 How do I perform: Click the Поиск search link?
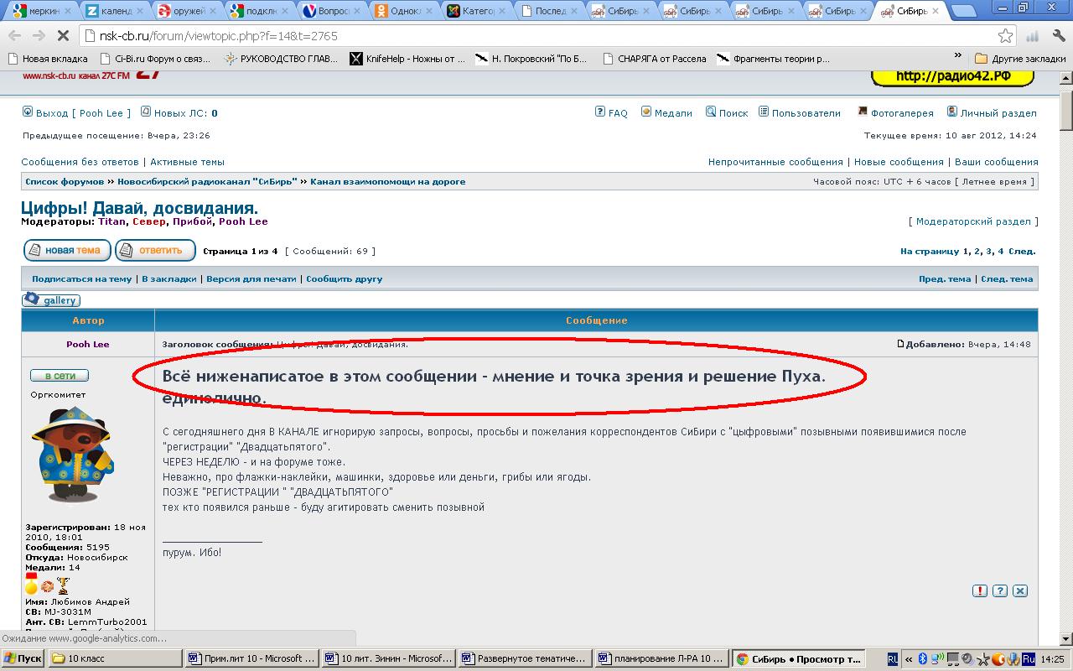727,112
